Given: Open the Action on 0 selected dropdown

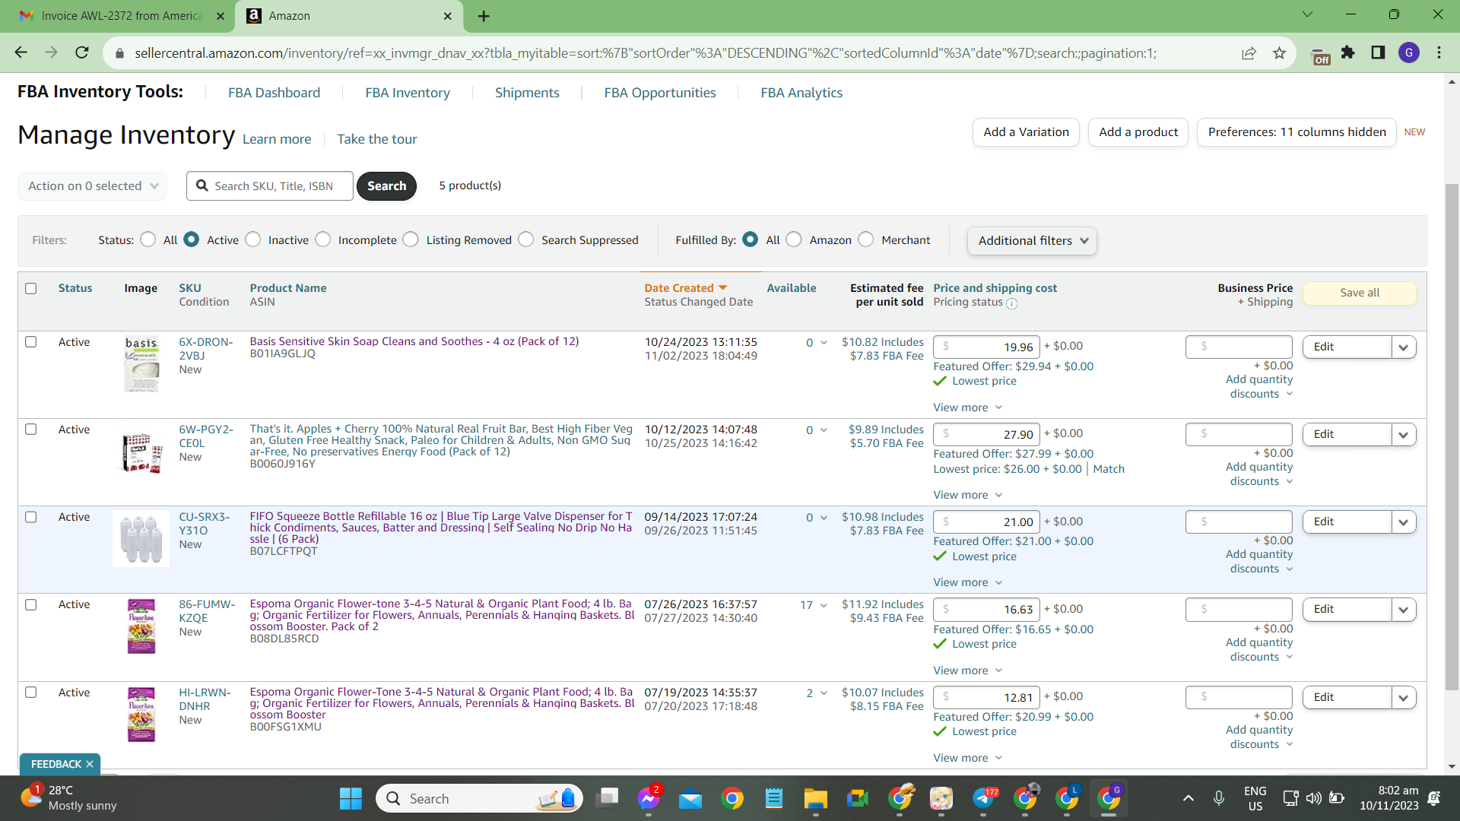Looking at the screenshot, I should (93, 185).
